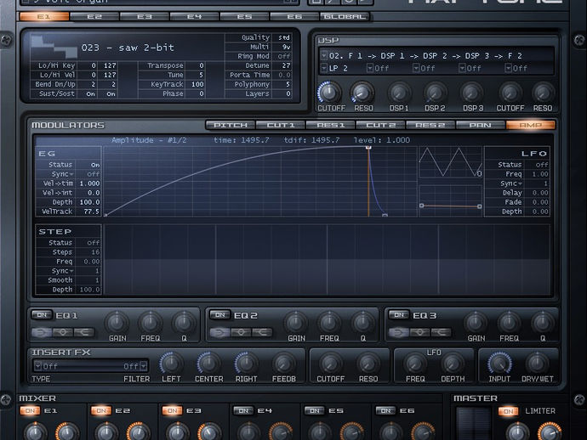The height and width of the screenshot is (440, 587).
Task: Open the Off dropdown below DSP 3
Action: pos(462,68)
